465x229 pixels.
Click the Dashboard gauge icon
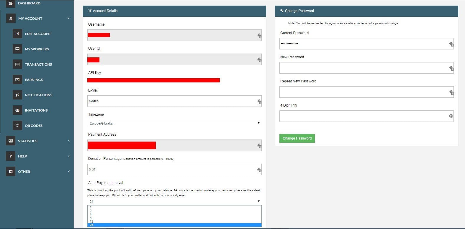(x=11, y=3)
